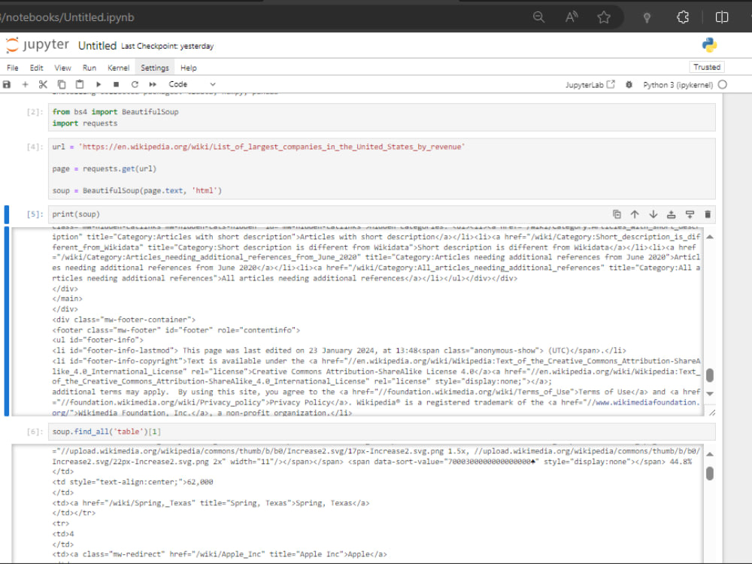Paste cells from the clipboard
Screen dimensions: 752x564
click(79, 84)
